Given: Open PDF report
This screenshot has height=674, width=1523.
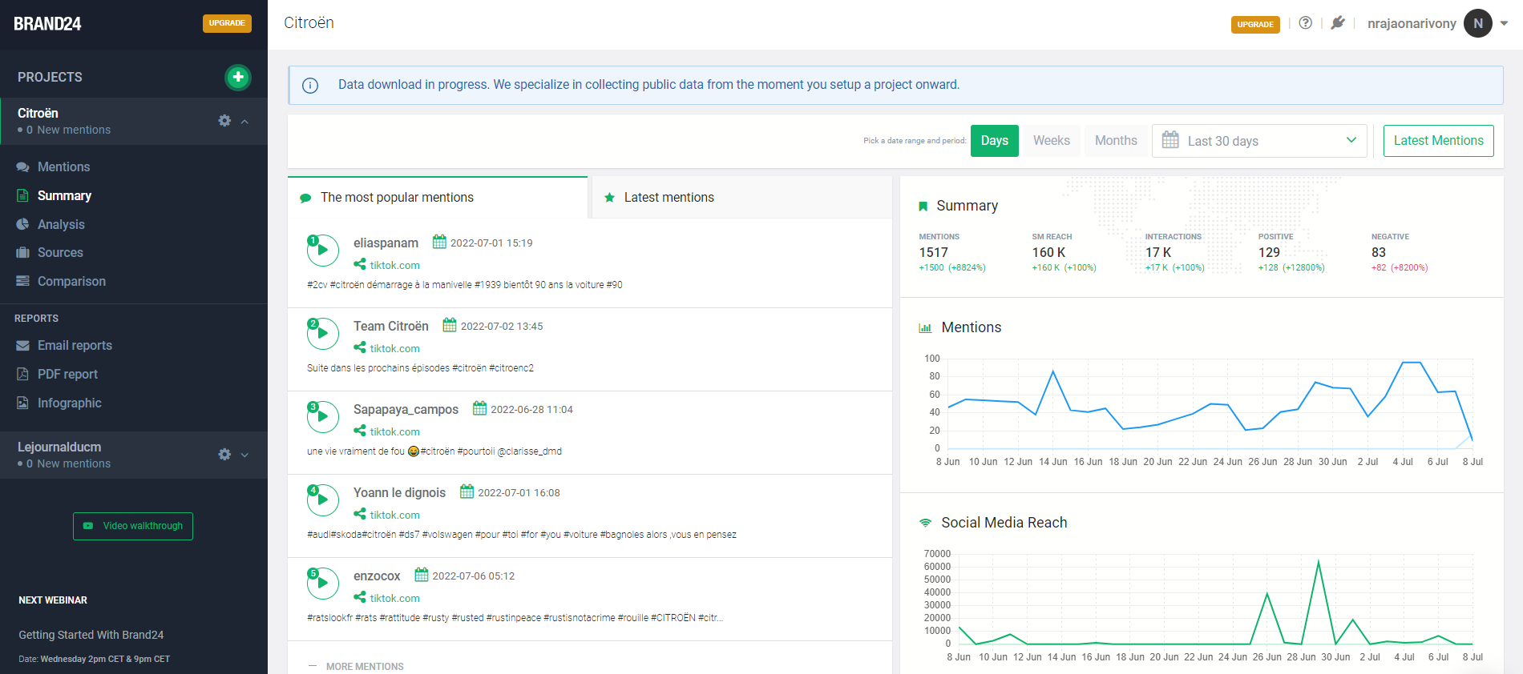Looking at the screenshot, I should pyautogui.click(x=67, y=374).
